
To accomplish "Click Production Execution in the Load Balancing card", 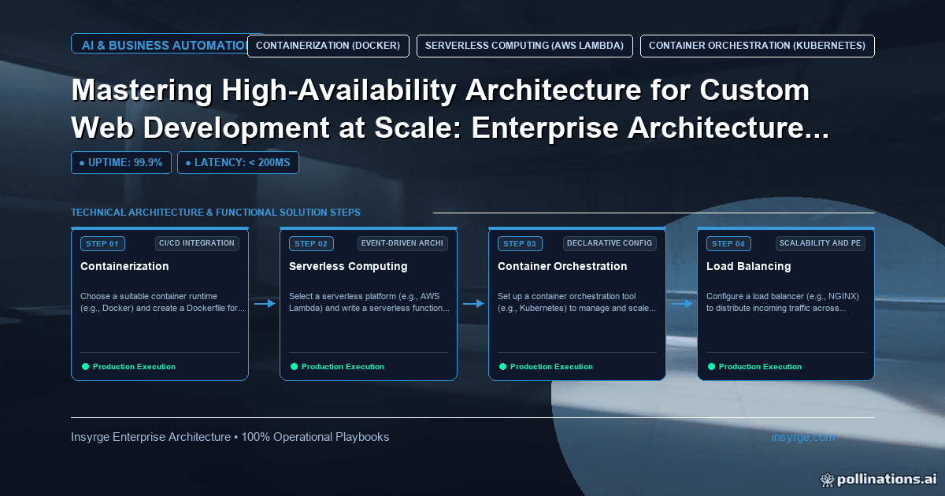I will (760, 367).
